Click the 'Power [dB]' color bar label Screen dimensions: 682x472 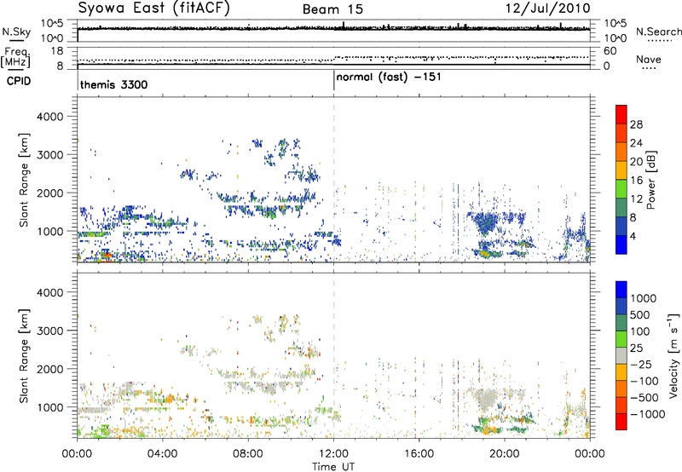pyautogui.click(x=651, y=180)
